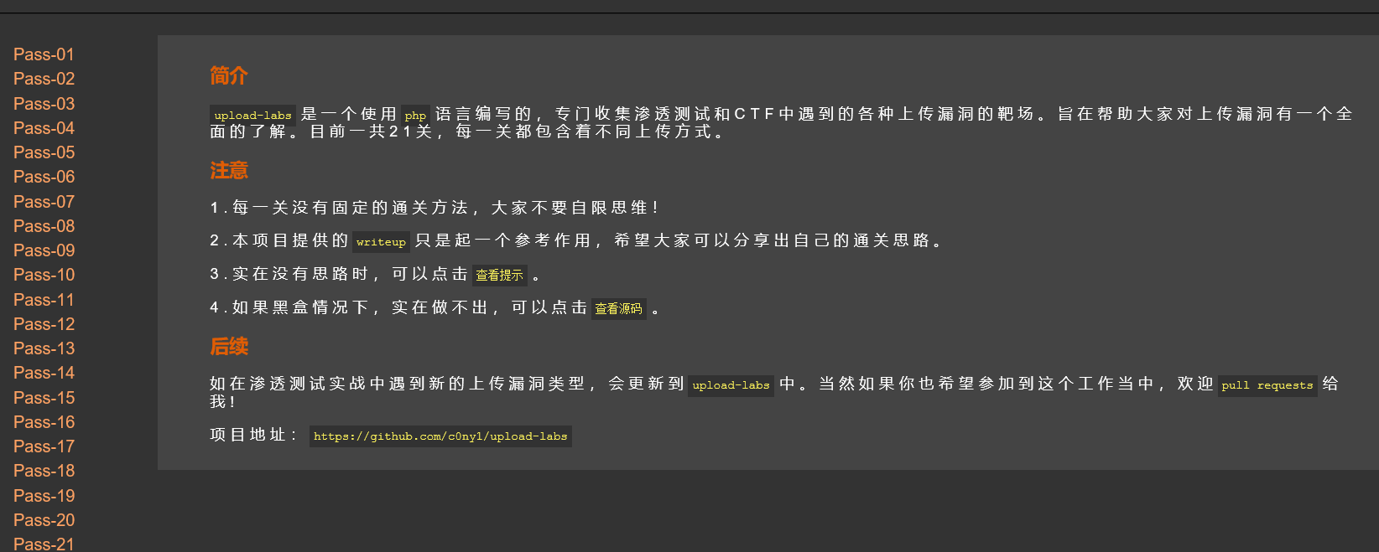Go to the Pass-04 level

[x=44, y=128]
